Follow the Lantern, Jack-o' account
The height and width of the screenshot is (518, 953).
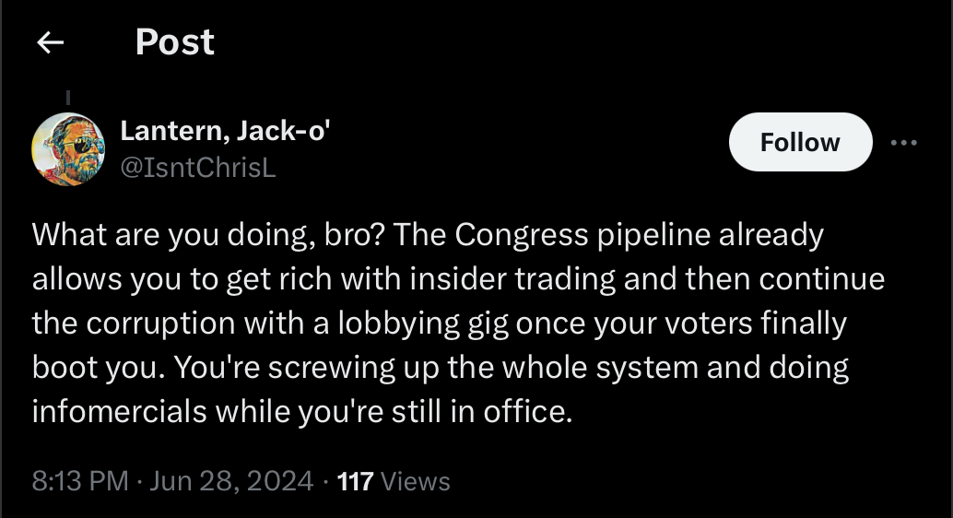point(800,142)
